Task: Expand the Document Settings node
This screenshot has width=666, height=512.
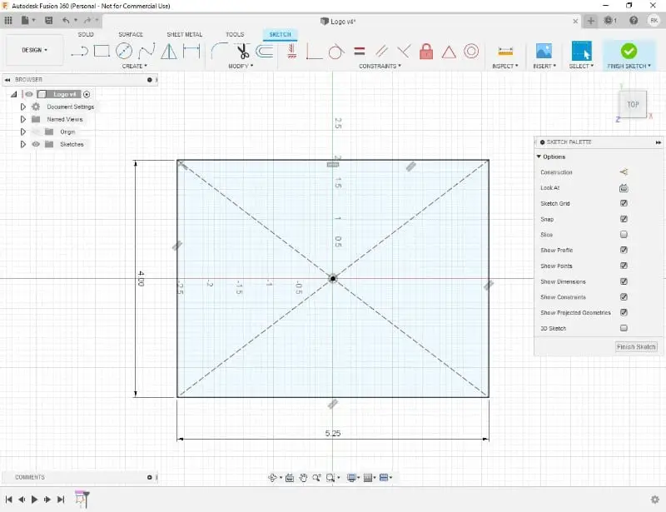Action: (23, 107)
